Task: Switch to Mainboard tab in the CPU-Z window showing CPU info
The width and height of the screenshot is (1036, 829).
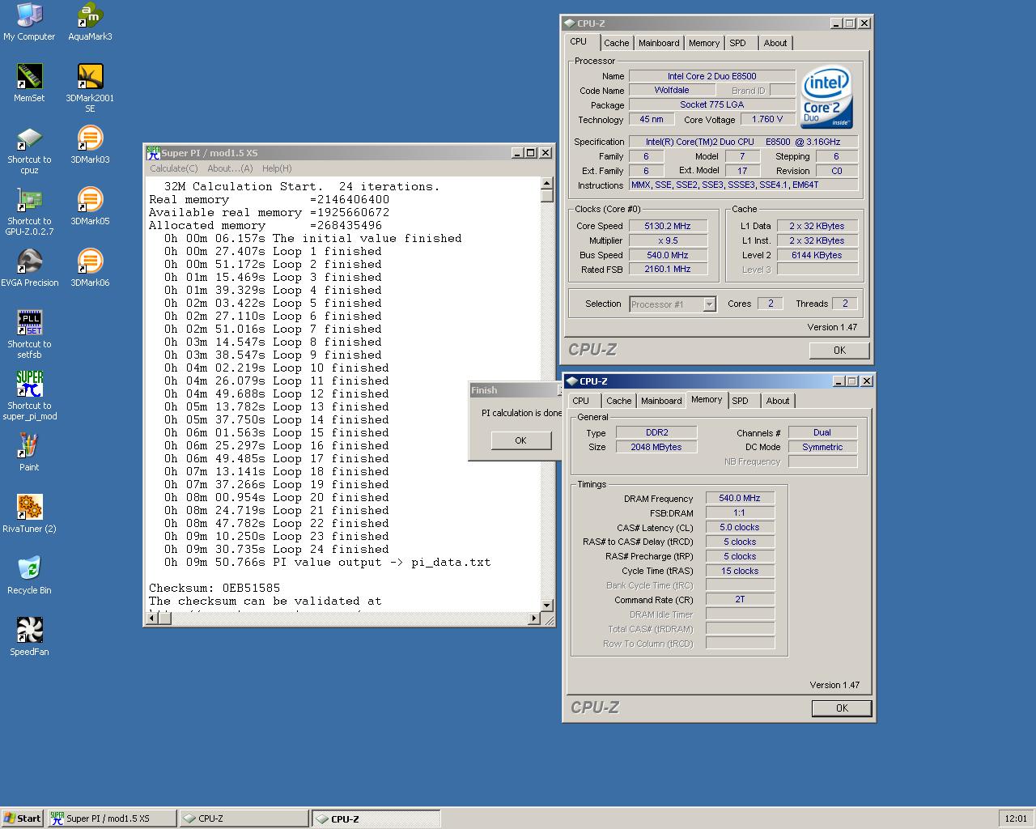Action: tap(659, 43)
